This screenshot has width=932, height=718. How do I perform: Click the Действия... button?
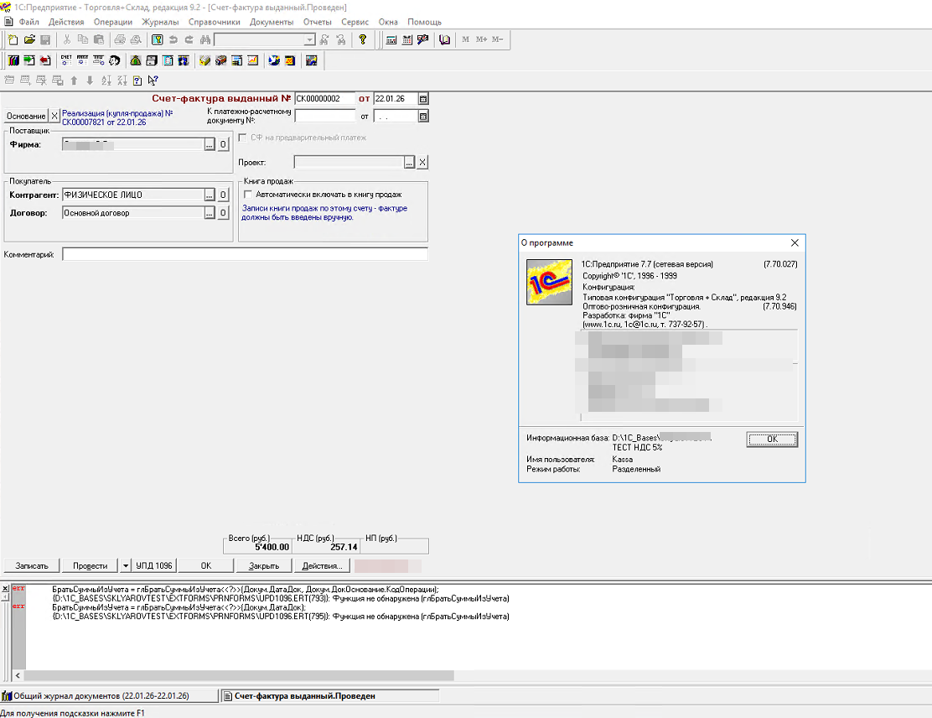coord(322,565)
